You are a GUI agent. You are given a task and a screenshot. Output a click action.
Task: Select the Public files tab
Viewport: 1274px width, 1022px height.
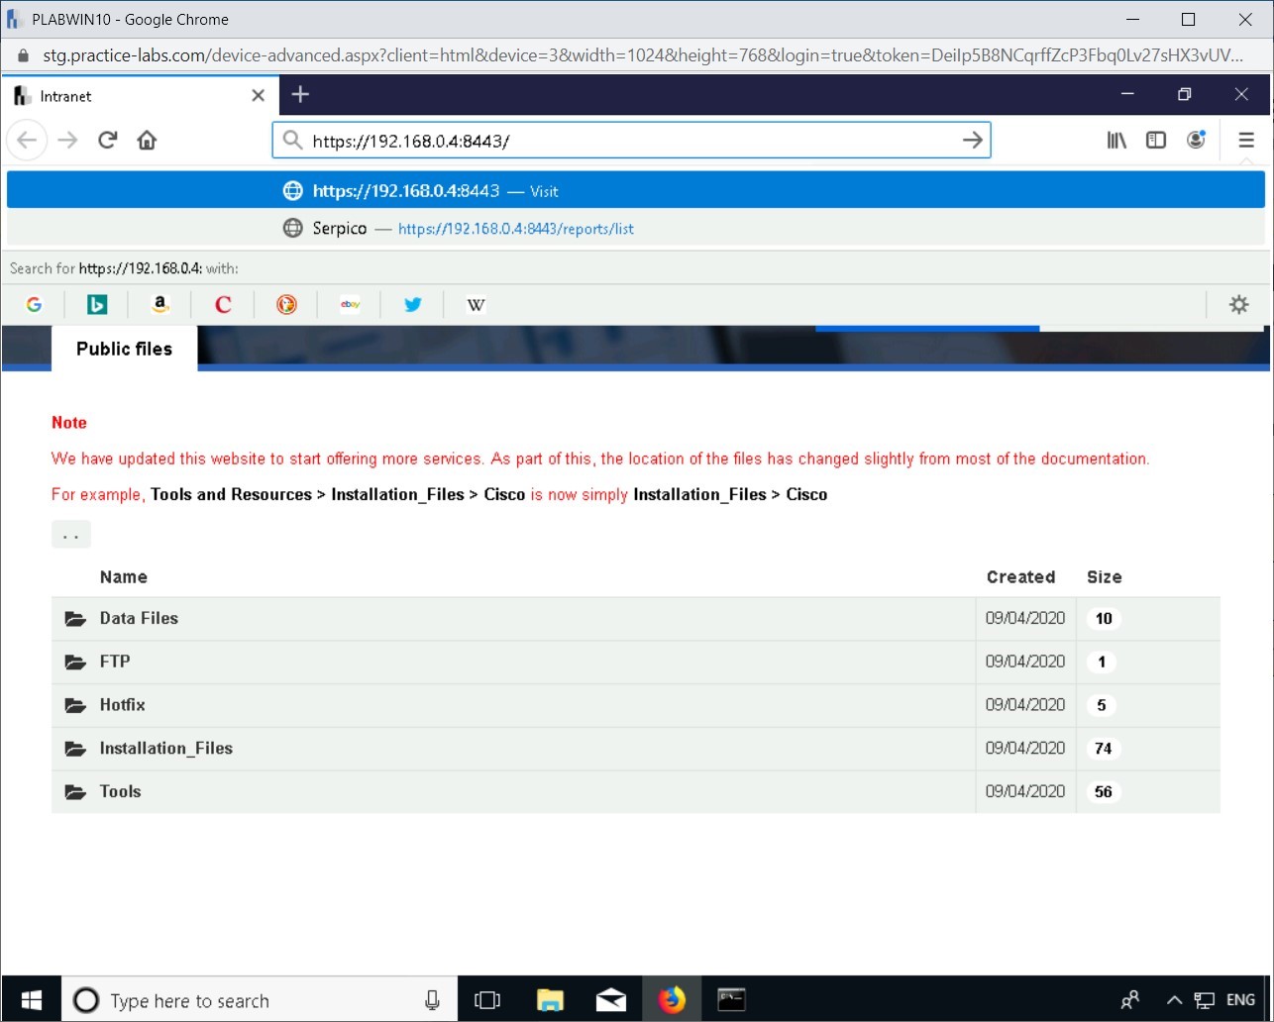pos(123,349)
